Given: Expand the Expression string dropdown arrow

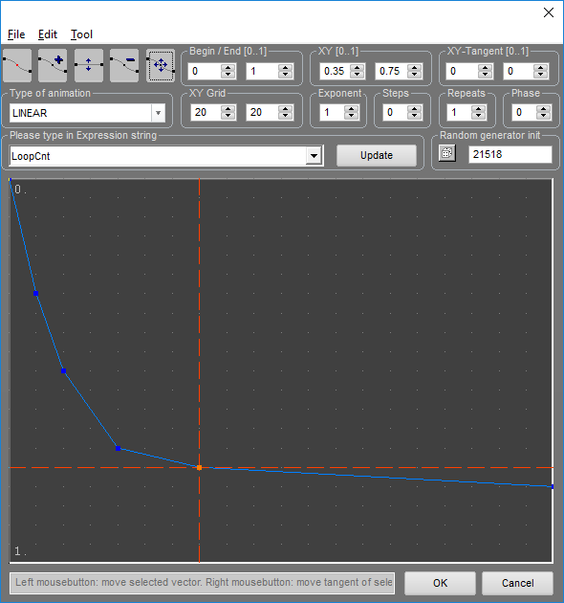Looking at the screenshot, I should pyautogui.click(x=314, y=156).
